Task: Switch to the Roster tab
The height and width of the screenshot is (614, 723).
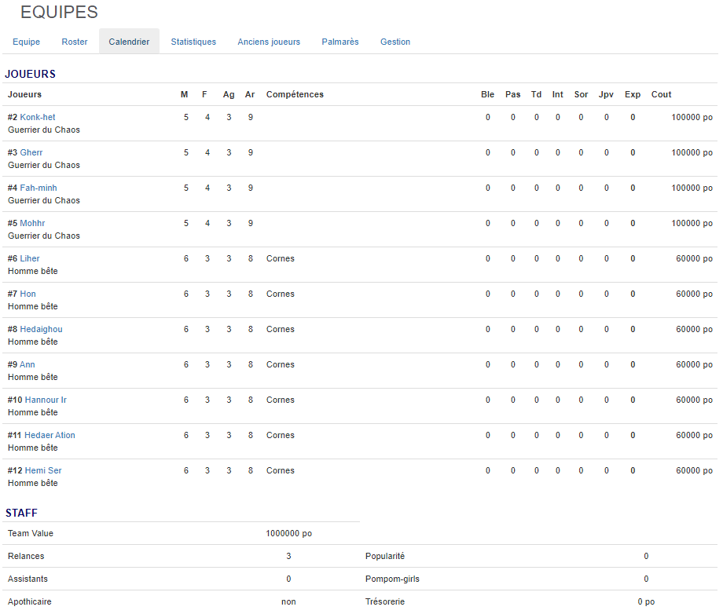Action: [75, 42]
